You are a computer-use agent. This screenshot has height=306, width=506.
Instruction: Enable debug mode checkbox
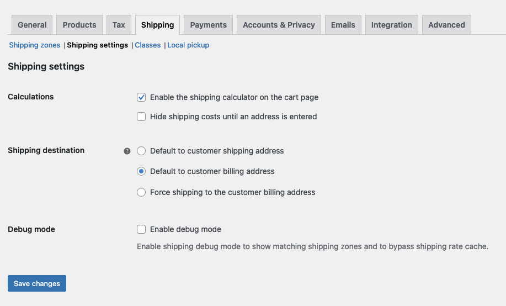[x=141, y=229]
